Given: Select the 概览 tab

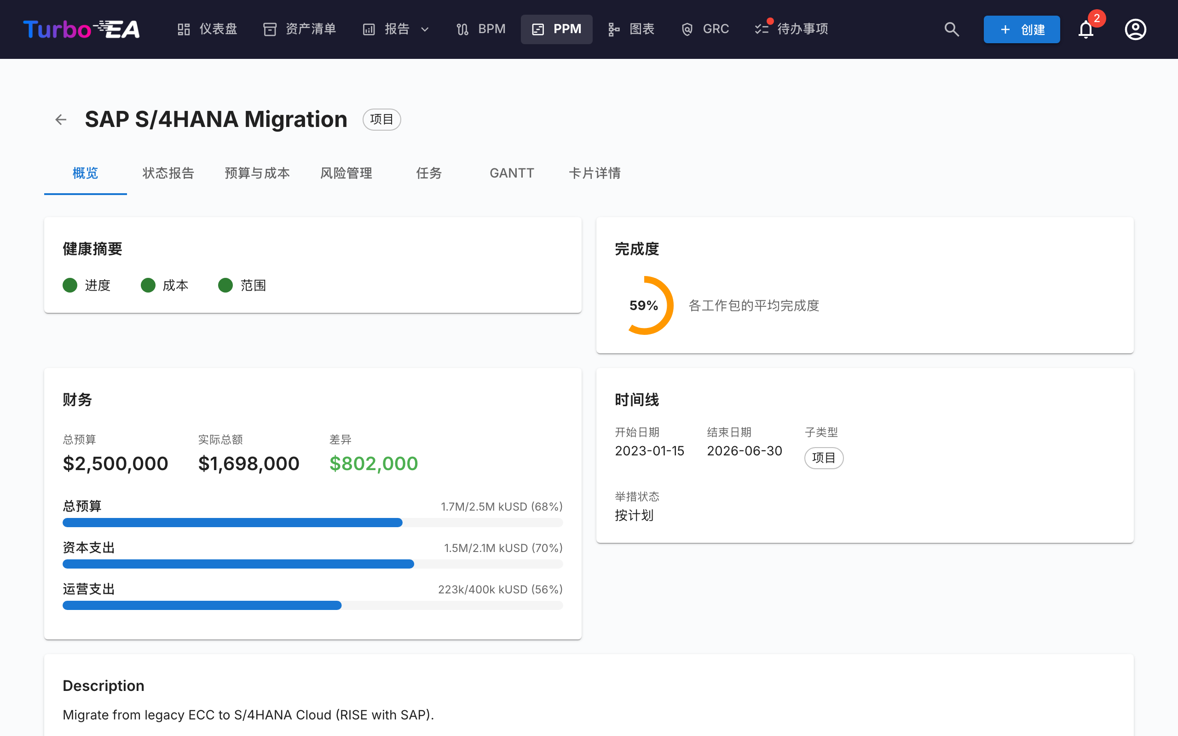Looking at the screenshot, I should pos(85,173).
